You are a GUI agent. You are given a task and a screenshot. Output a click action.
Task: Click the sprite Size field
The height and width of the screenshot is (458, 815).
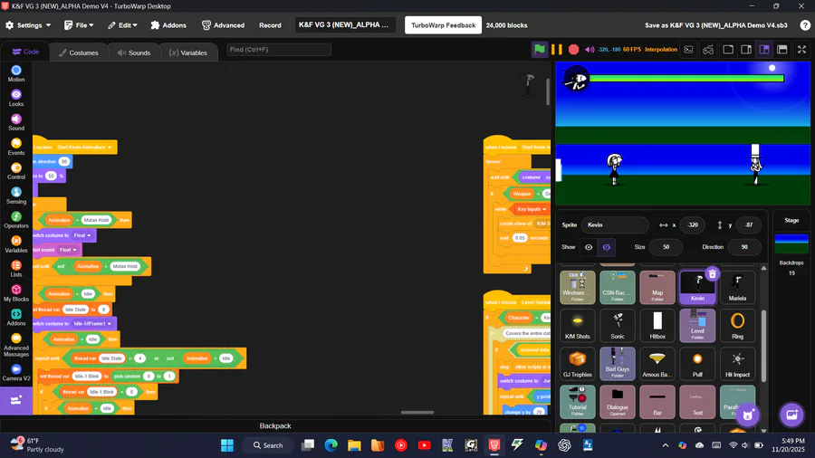tap(666, 247)
